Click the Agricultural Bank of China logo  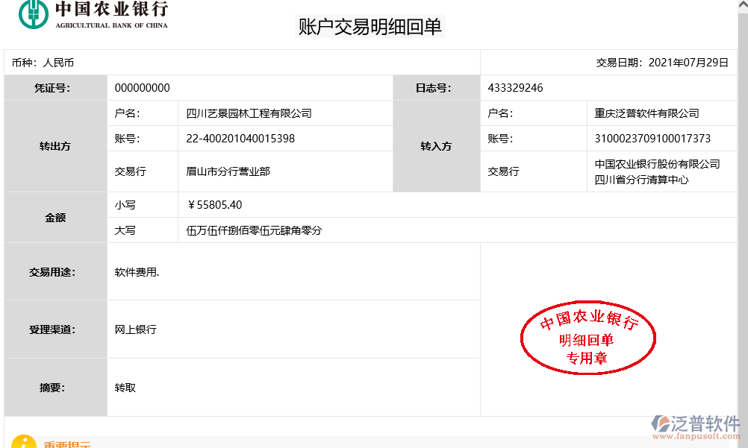tap(90, 16)
